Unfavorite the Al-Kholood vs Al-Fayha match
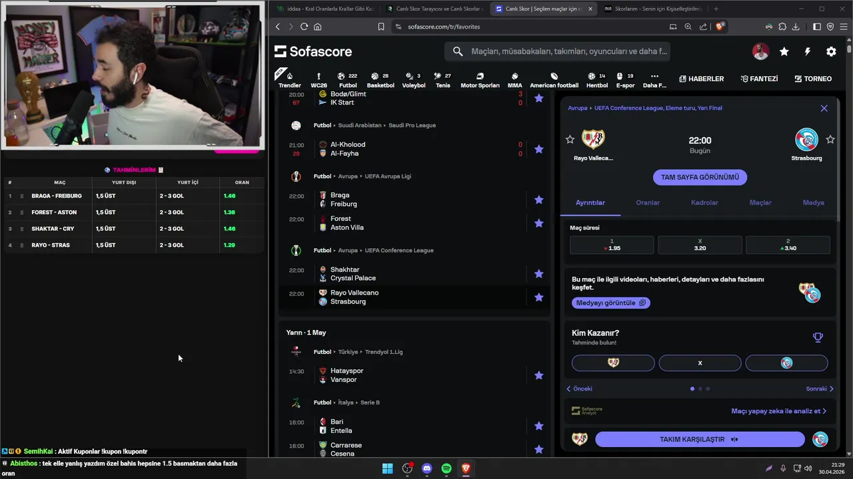The image size is (853, 479). pos(538,149)
